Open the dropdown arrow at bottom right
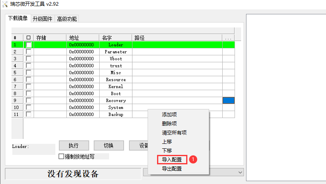The height and width of the screenshot is (184, 326). [240, 173]
